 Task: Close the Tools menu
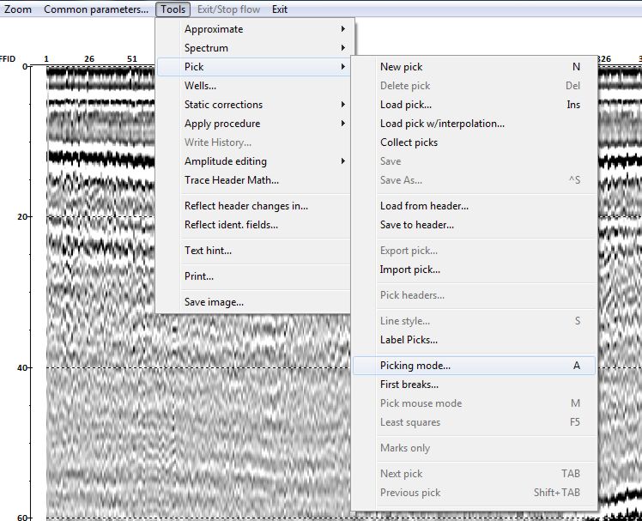coord(173,9)
